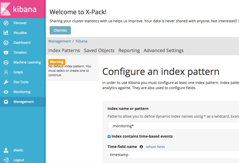Image resolution: width=239 pixels, height=163 pixels.
Task: Click the Monitoring label in sidebar
Action: (x=22, y=92)
